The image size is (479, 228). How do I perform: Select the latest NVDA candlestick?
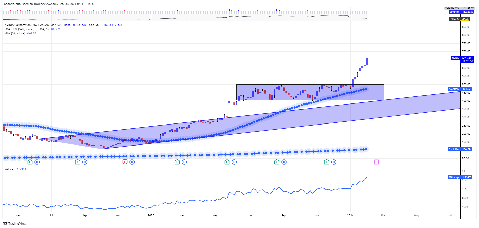point(367,61)
